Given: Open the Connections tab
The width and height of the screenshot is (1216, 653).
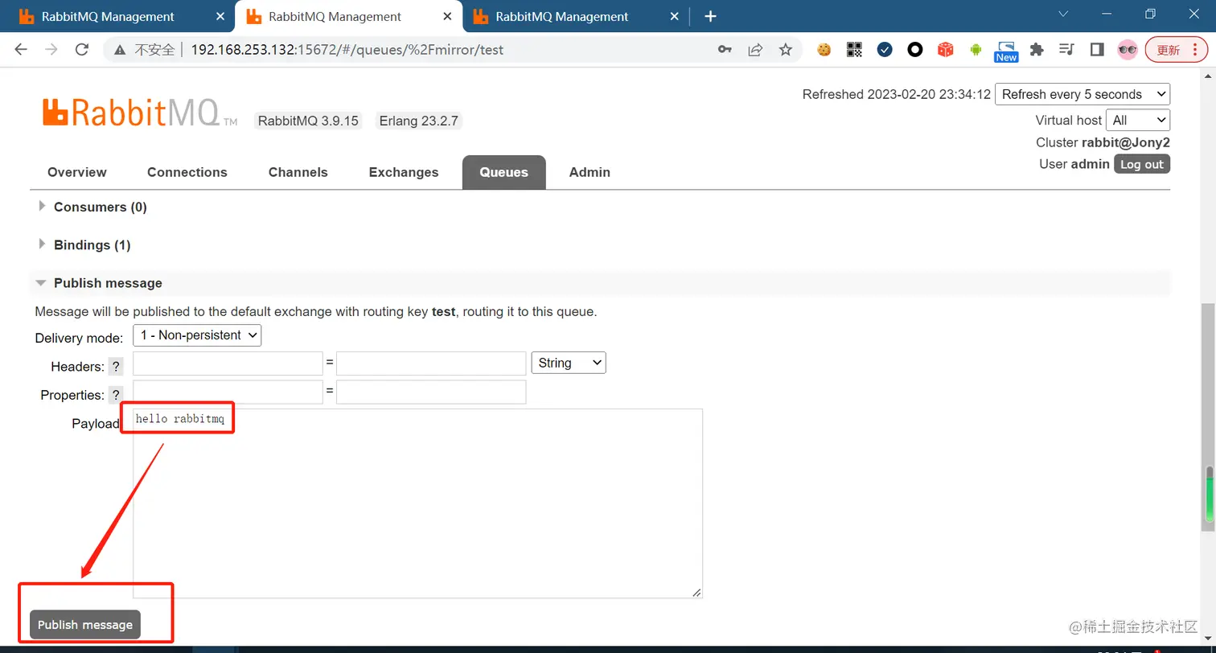Looking at the screenshot, I should 187,172.
